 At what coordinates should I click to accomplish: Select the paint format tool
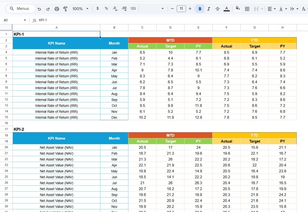[x=65, y=9]
